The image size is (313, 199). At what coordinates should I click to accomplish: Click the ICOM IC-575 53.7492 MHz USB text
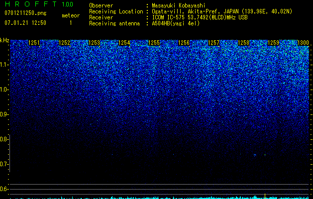[x=200, y=17]
